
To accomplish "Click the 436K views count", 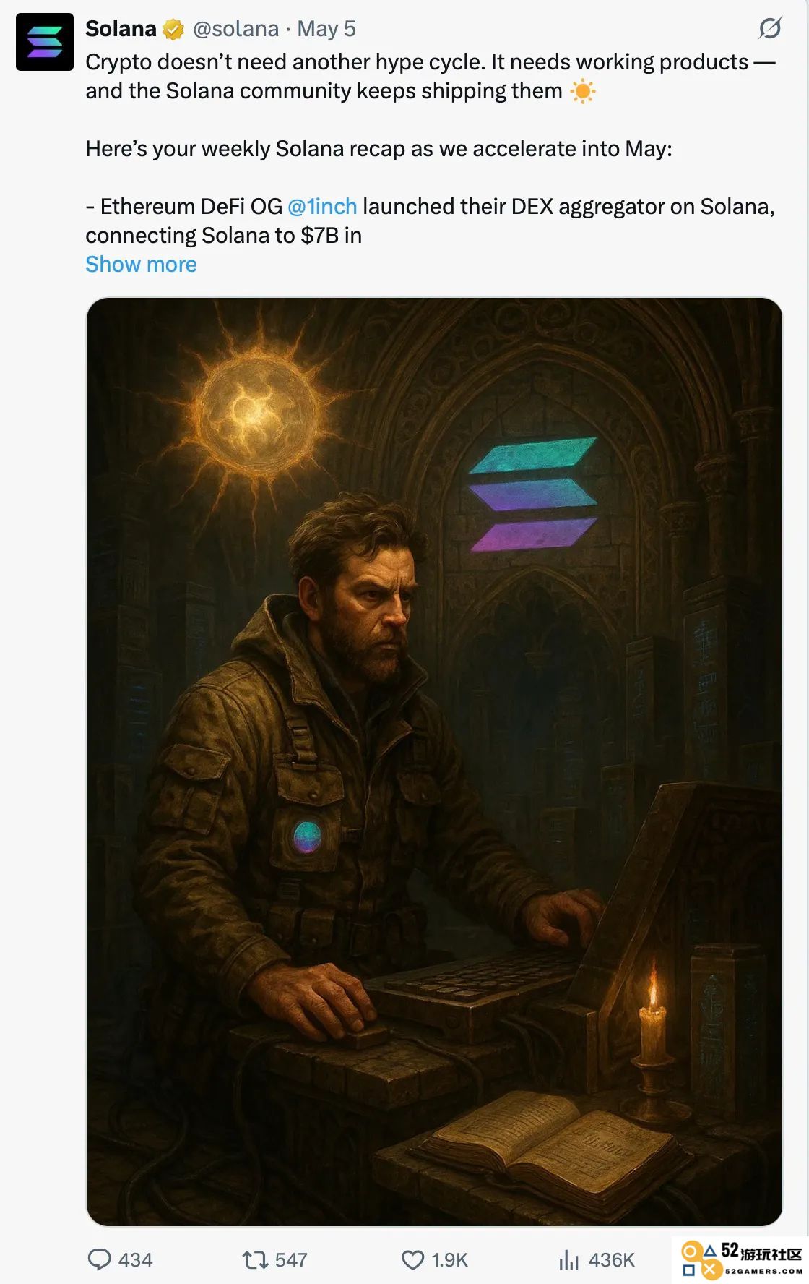I will (x=611, y=1260).
